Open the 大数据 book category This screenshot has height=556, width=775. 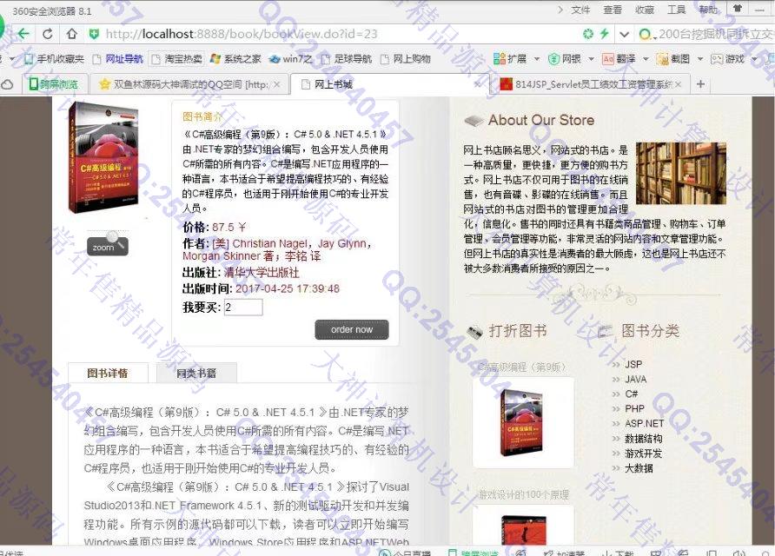[639, 468]
